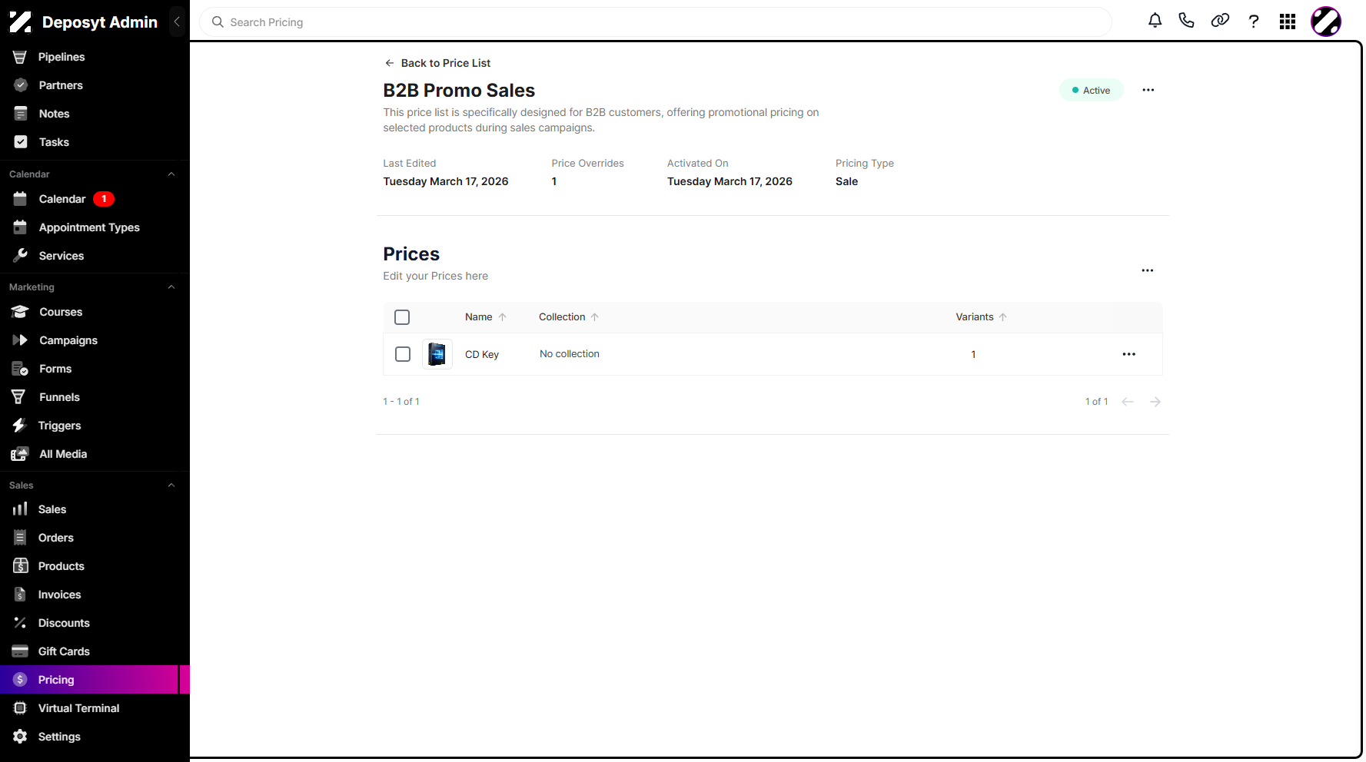Screen dimensions: 1366x762
Task: Go to next page arrow in pagination
Action: click(x=1155, y=402)
